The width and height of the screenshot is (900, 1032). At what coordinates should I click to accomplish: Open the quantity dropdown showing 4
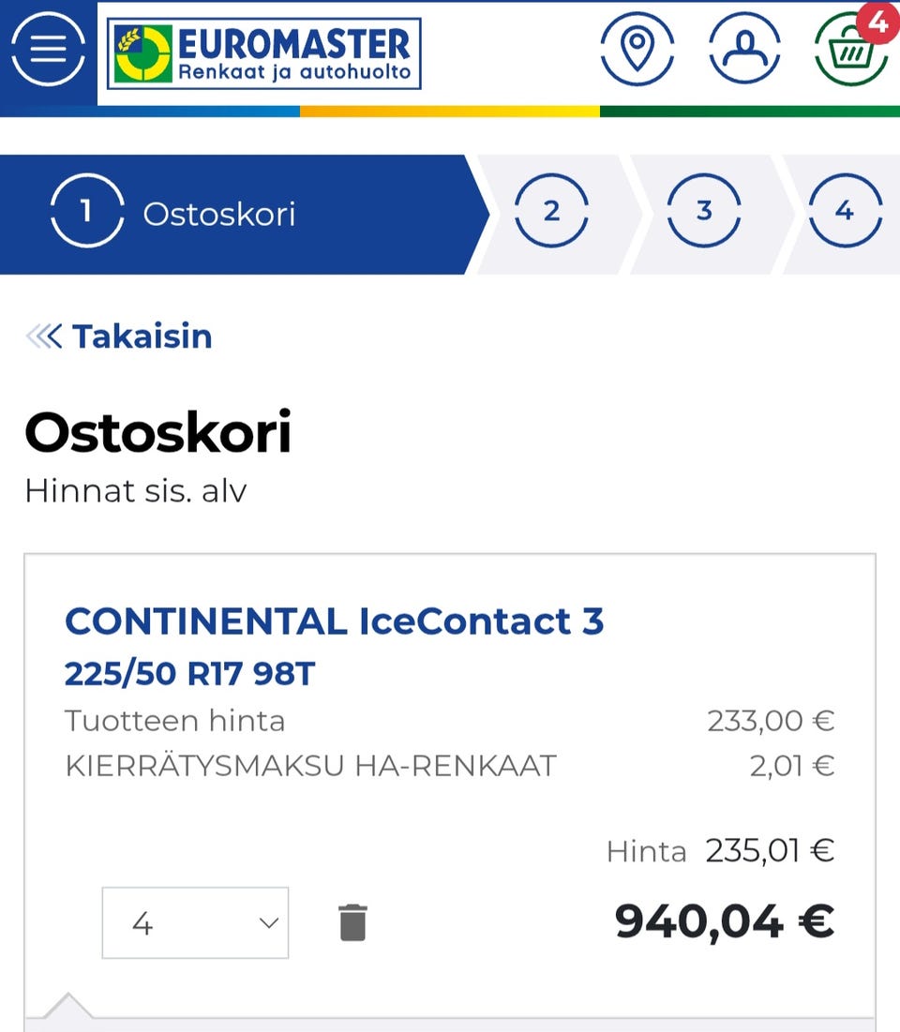click(x=195, y=923)
